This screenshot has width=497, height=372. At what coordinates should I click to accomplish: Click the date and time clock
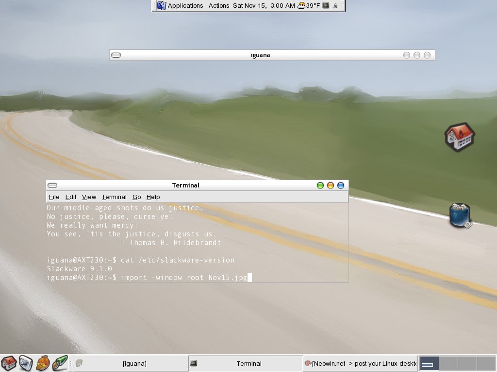[x=264, y=6]
